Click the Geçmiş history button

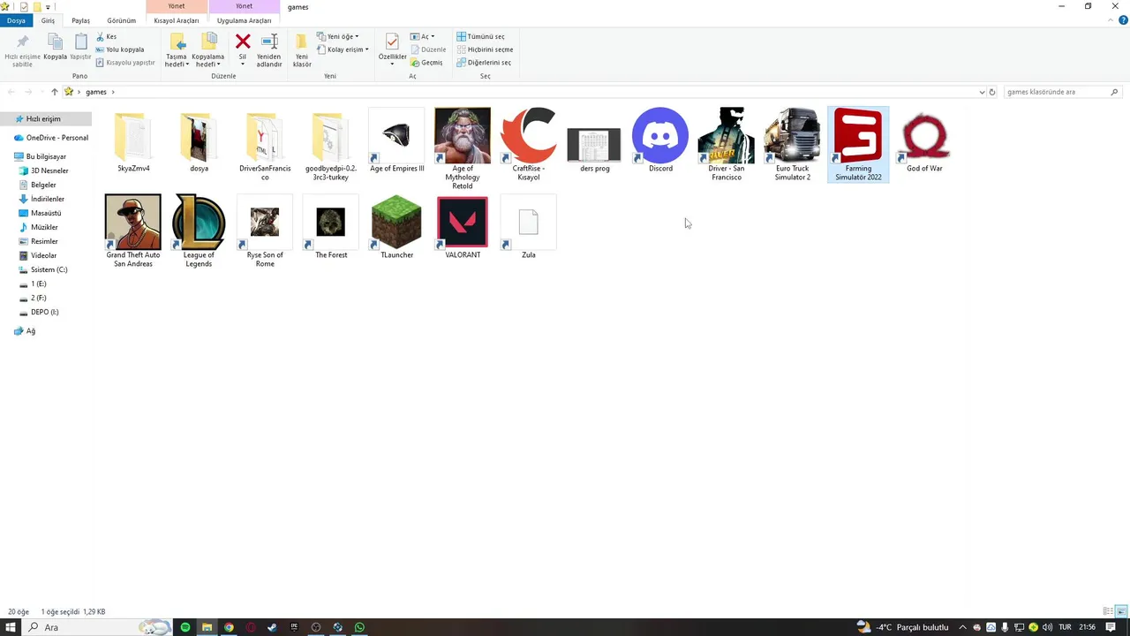tap(426, 63)
